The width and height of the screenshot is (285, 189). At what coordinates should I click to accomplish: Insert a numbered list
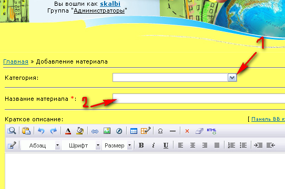point(231,145)
